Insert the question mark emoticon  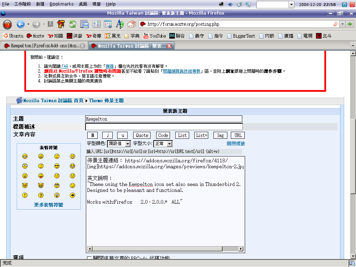pos(41,195)
